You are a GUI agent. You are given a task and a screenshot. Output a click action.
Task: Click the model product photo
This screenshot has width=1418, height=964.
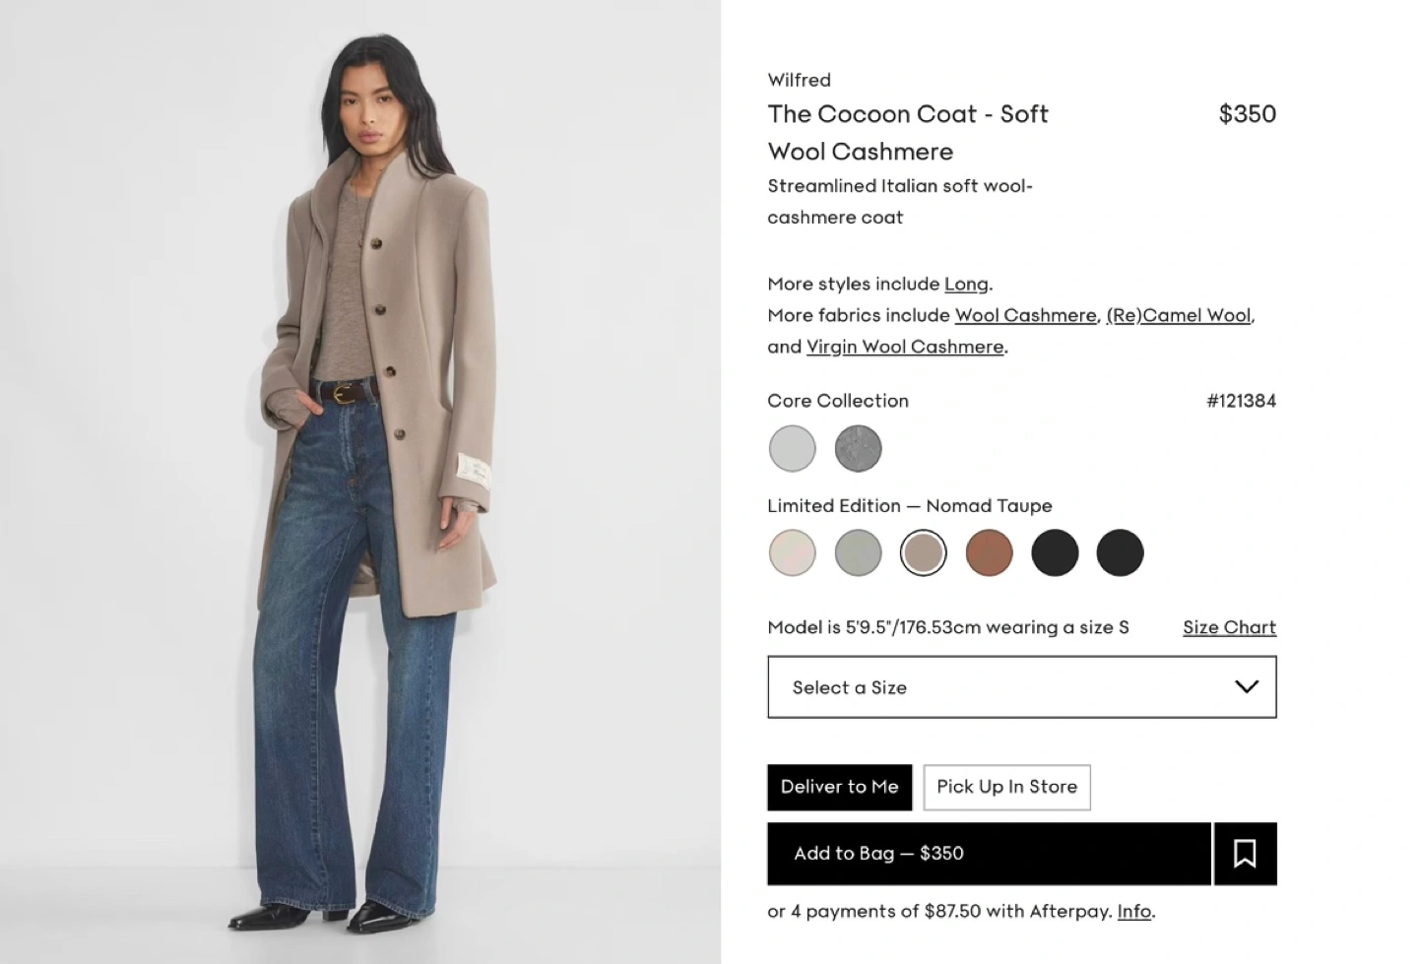tap(360, 482)
